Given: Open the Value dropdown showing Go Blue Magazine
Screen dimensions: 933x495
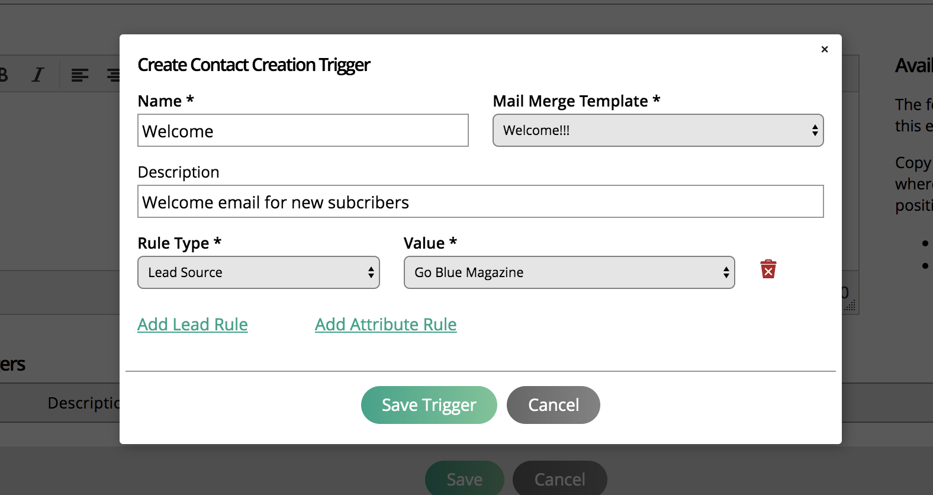Looking at the screenshot, I should click(x=568, y=272).
